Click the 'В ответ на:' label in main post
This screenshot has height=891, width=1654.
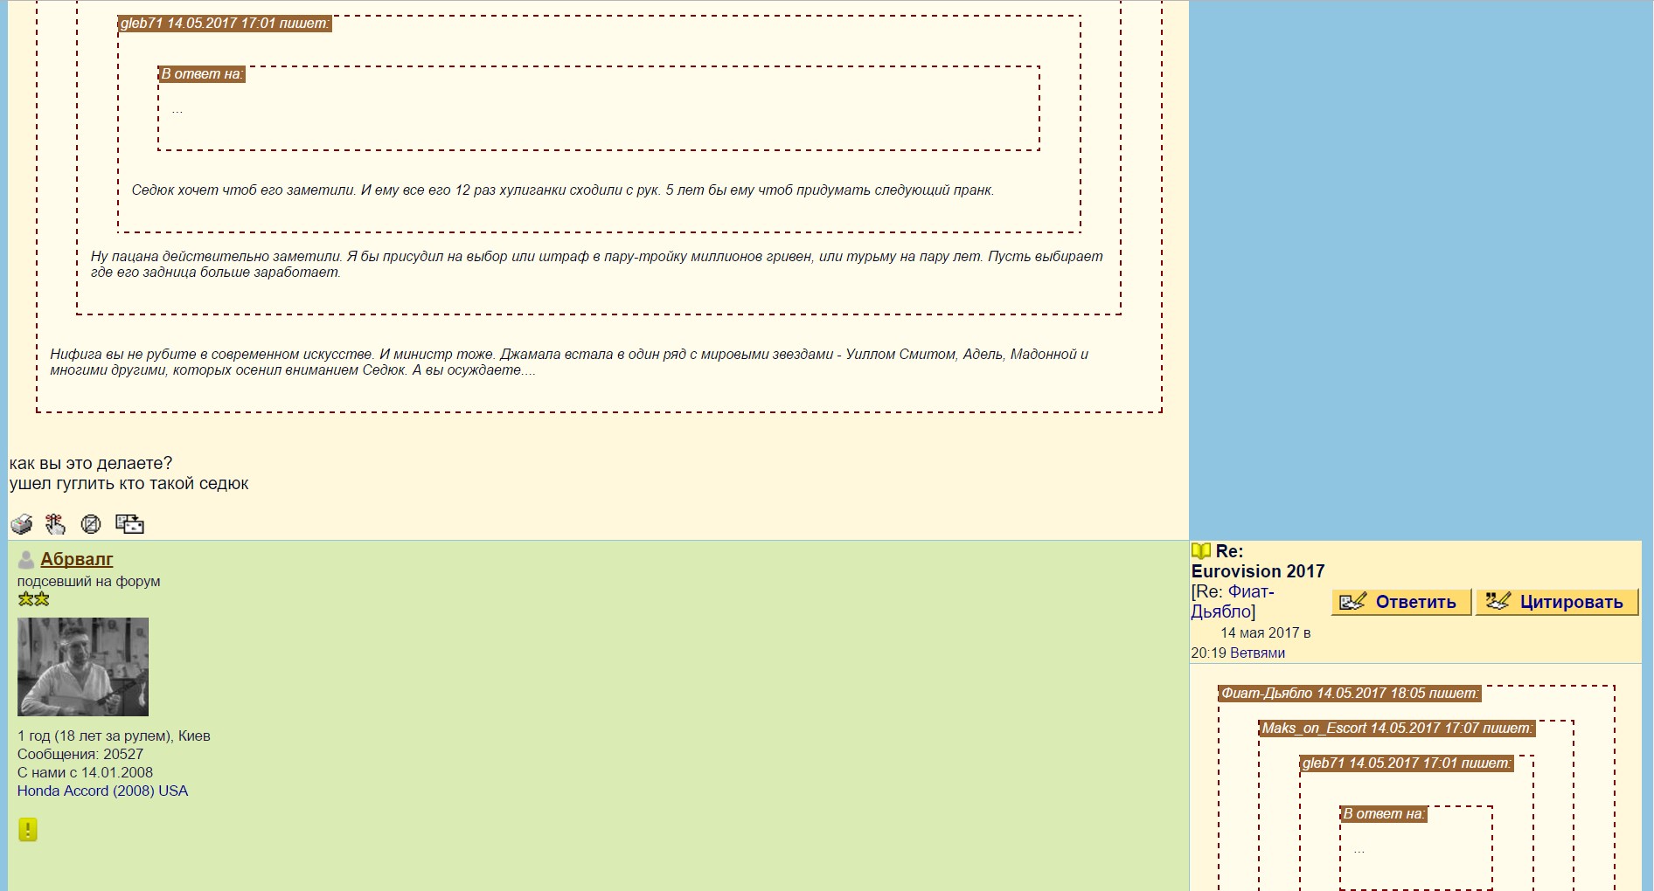coord(202,74)
